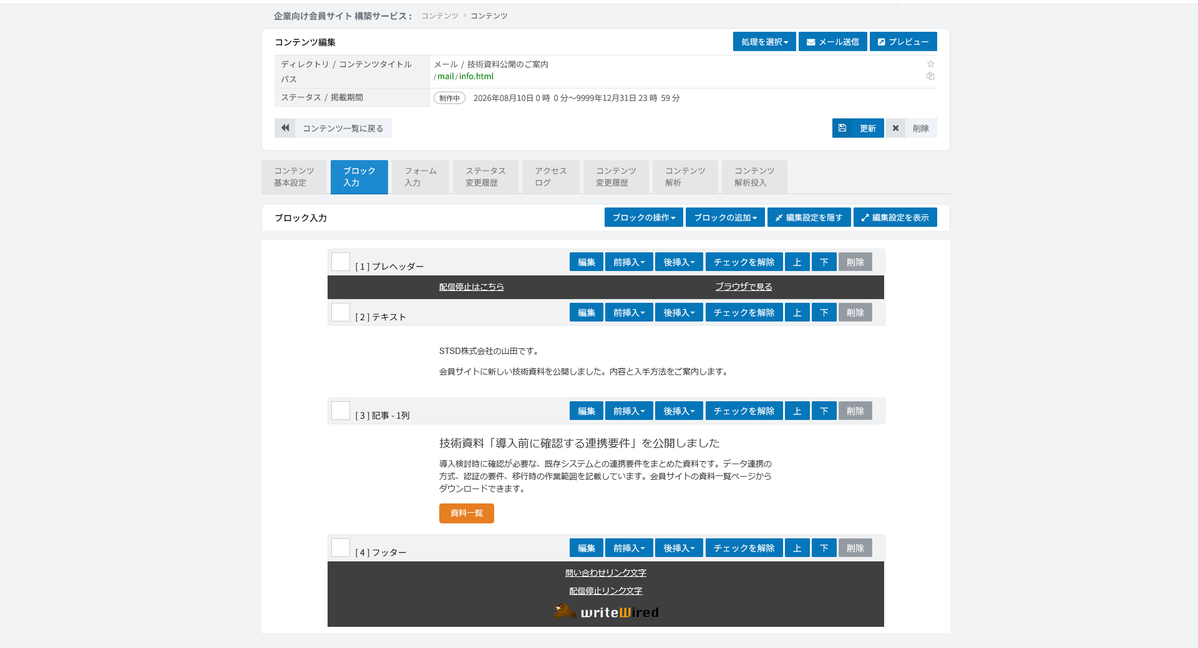Image resolution: width=1198 pixels, height=648 pixels.
Task: Click the copy path icon
Action: point(930,76)
